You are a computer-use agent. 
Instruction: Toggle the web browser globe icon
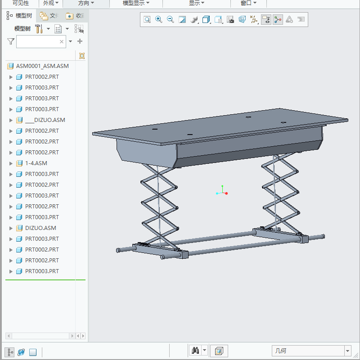click(21, 352)
